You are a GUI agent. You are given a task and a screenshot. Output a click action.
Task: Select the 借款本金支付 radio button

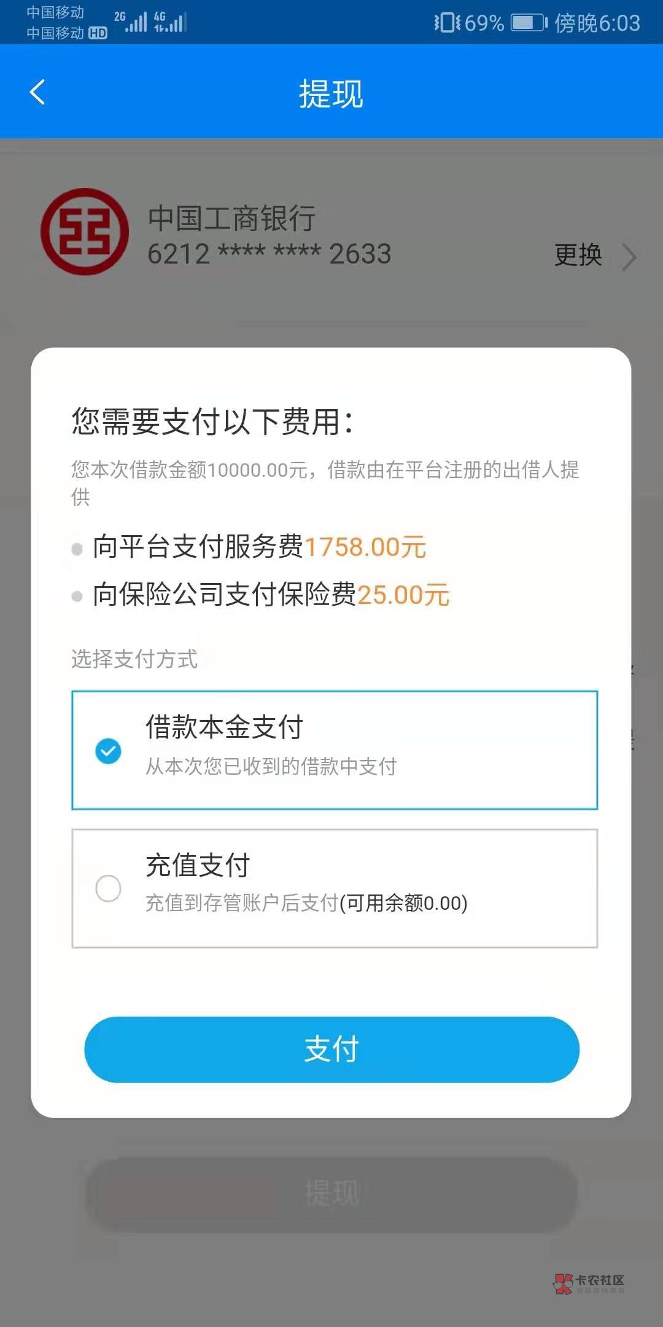click(109, 751)
